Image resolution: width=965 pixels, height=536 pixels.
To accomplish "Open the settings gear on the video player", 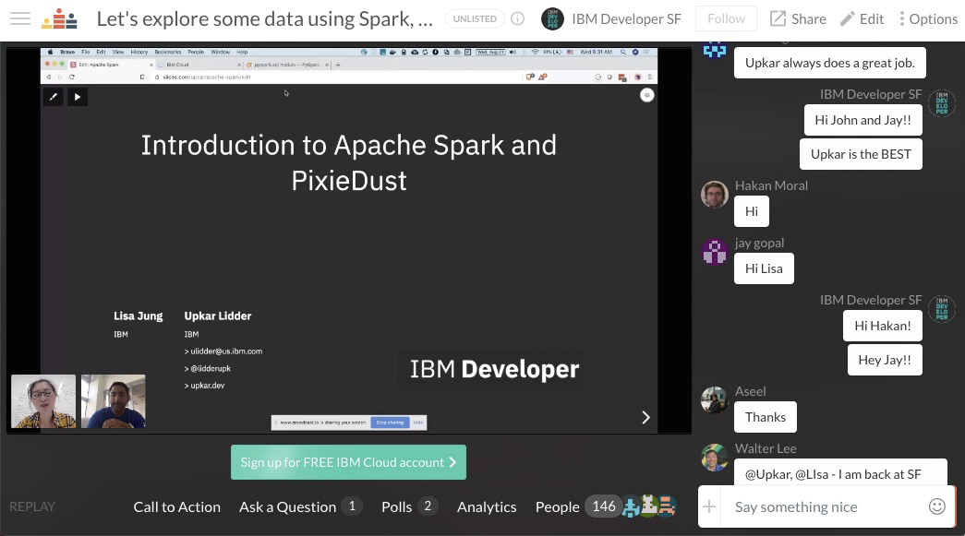I will [x=646, y=96].
